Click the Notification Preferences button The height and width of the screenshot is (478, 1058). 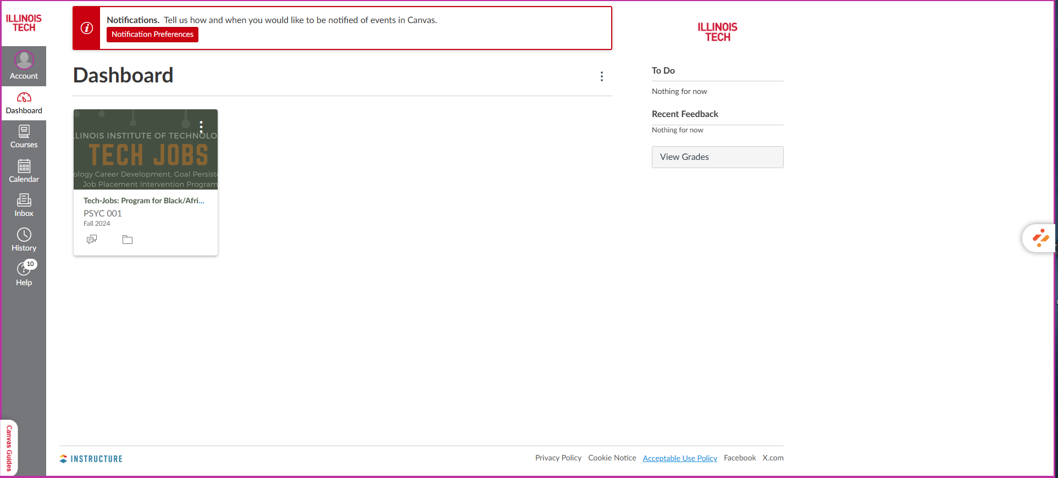[x=152, y=34]
